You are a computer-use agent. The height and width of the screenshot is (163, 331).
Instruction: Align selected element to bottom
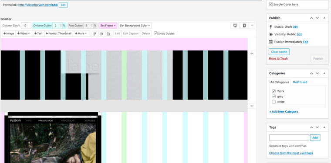[108, 33]
